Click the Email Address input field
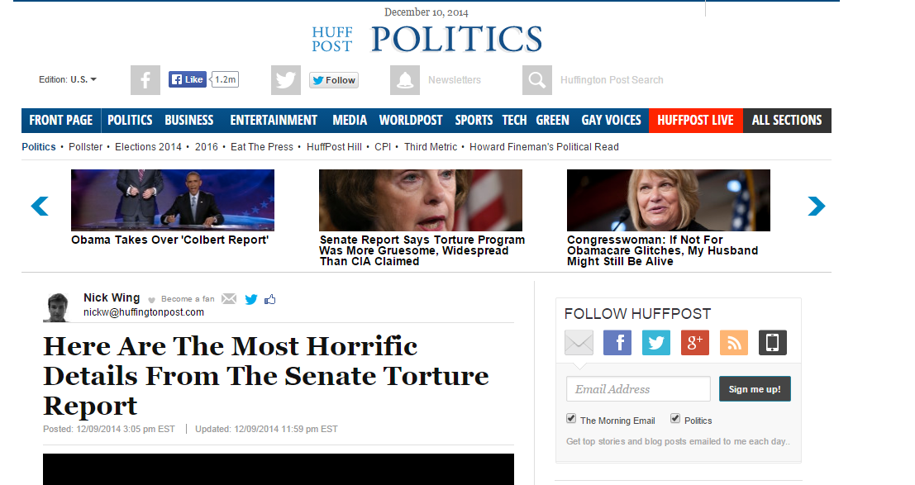This screenshot has width=915, height=485. tap(638, 388)
